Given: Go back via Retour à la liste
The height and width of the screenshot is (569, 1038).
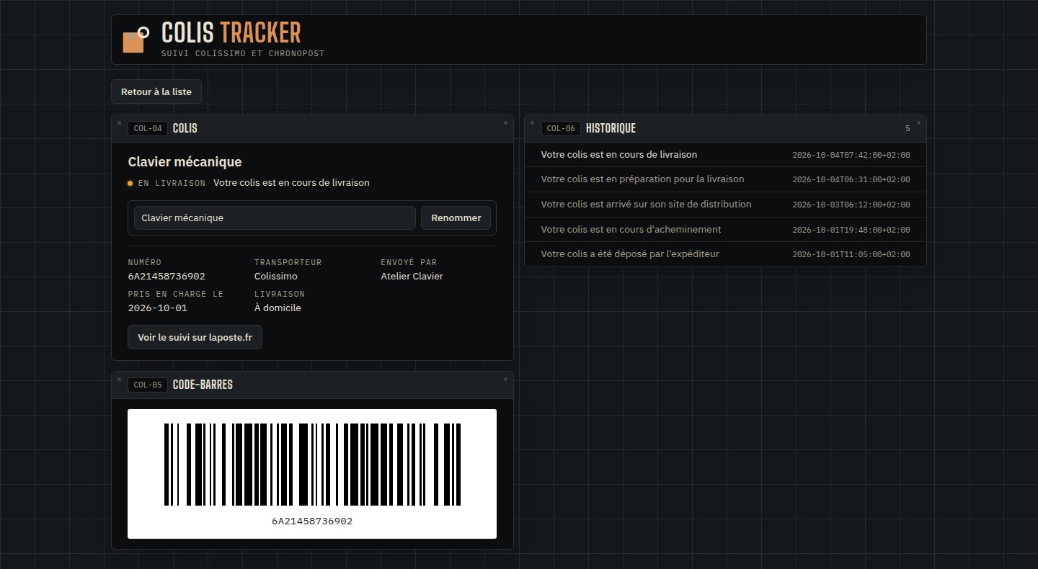Looking at the screenshot, I should (156, 91).
